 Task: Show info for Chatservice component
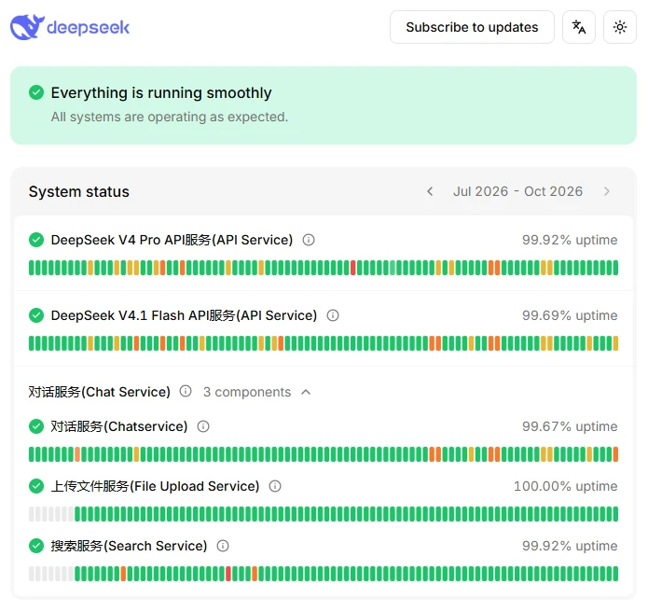(203, 426)
